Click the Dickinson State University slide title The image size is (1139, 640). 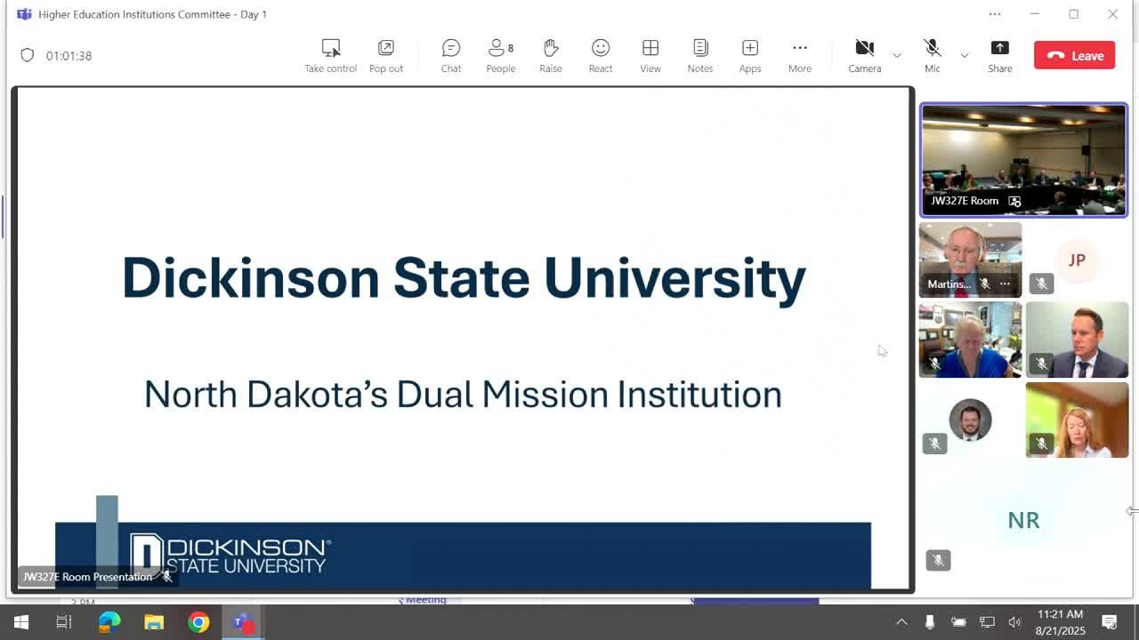point(464,278)
